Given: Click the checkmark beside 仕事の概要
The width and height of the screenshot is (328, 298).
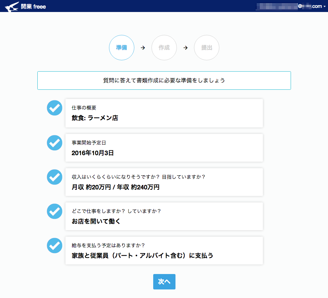Looking at the screenshot, I should tap(54, 108).
